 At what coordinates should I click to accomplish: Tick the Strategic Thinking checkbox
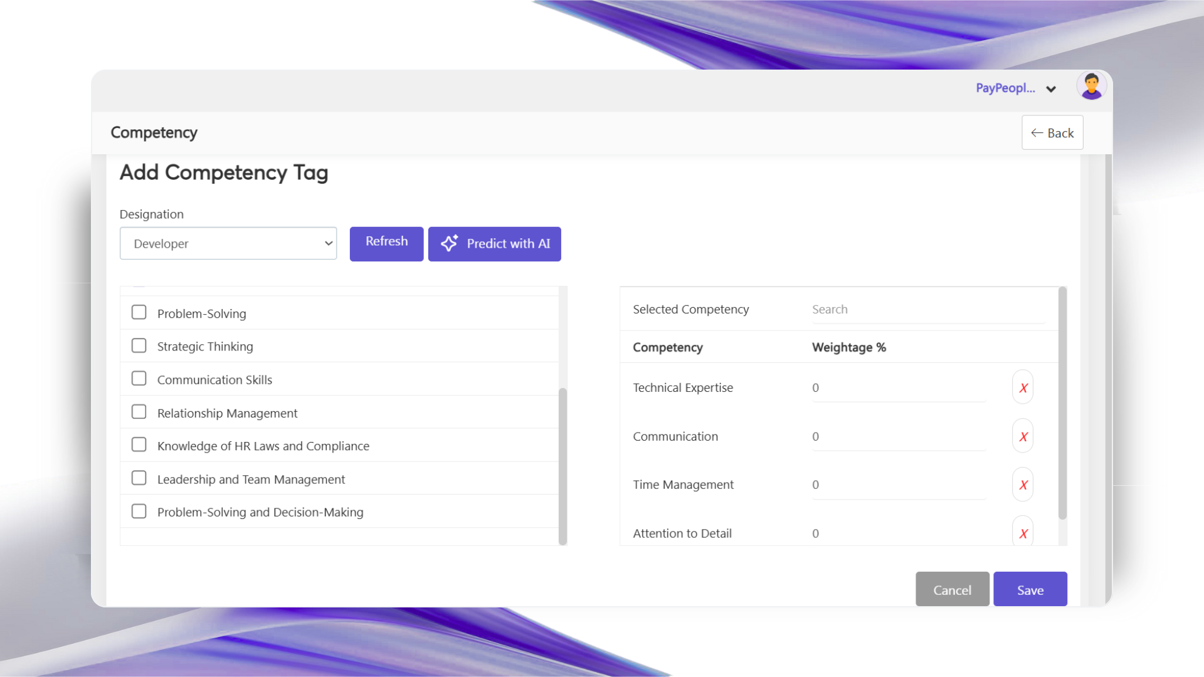139,346
